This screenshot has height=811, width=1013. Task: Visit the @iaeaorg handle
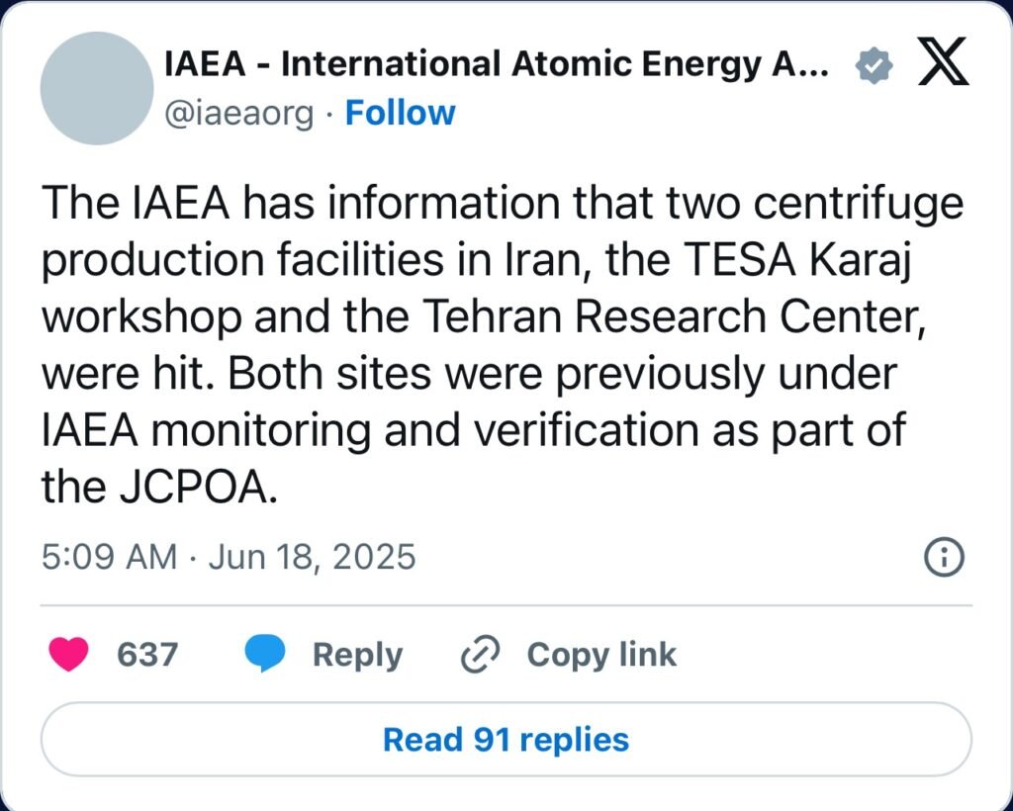tap(239, 114)
